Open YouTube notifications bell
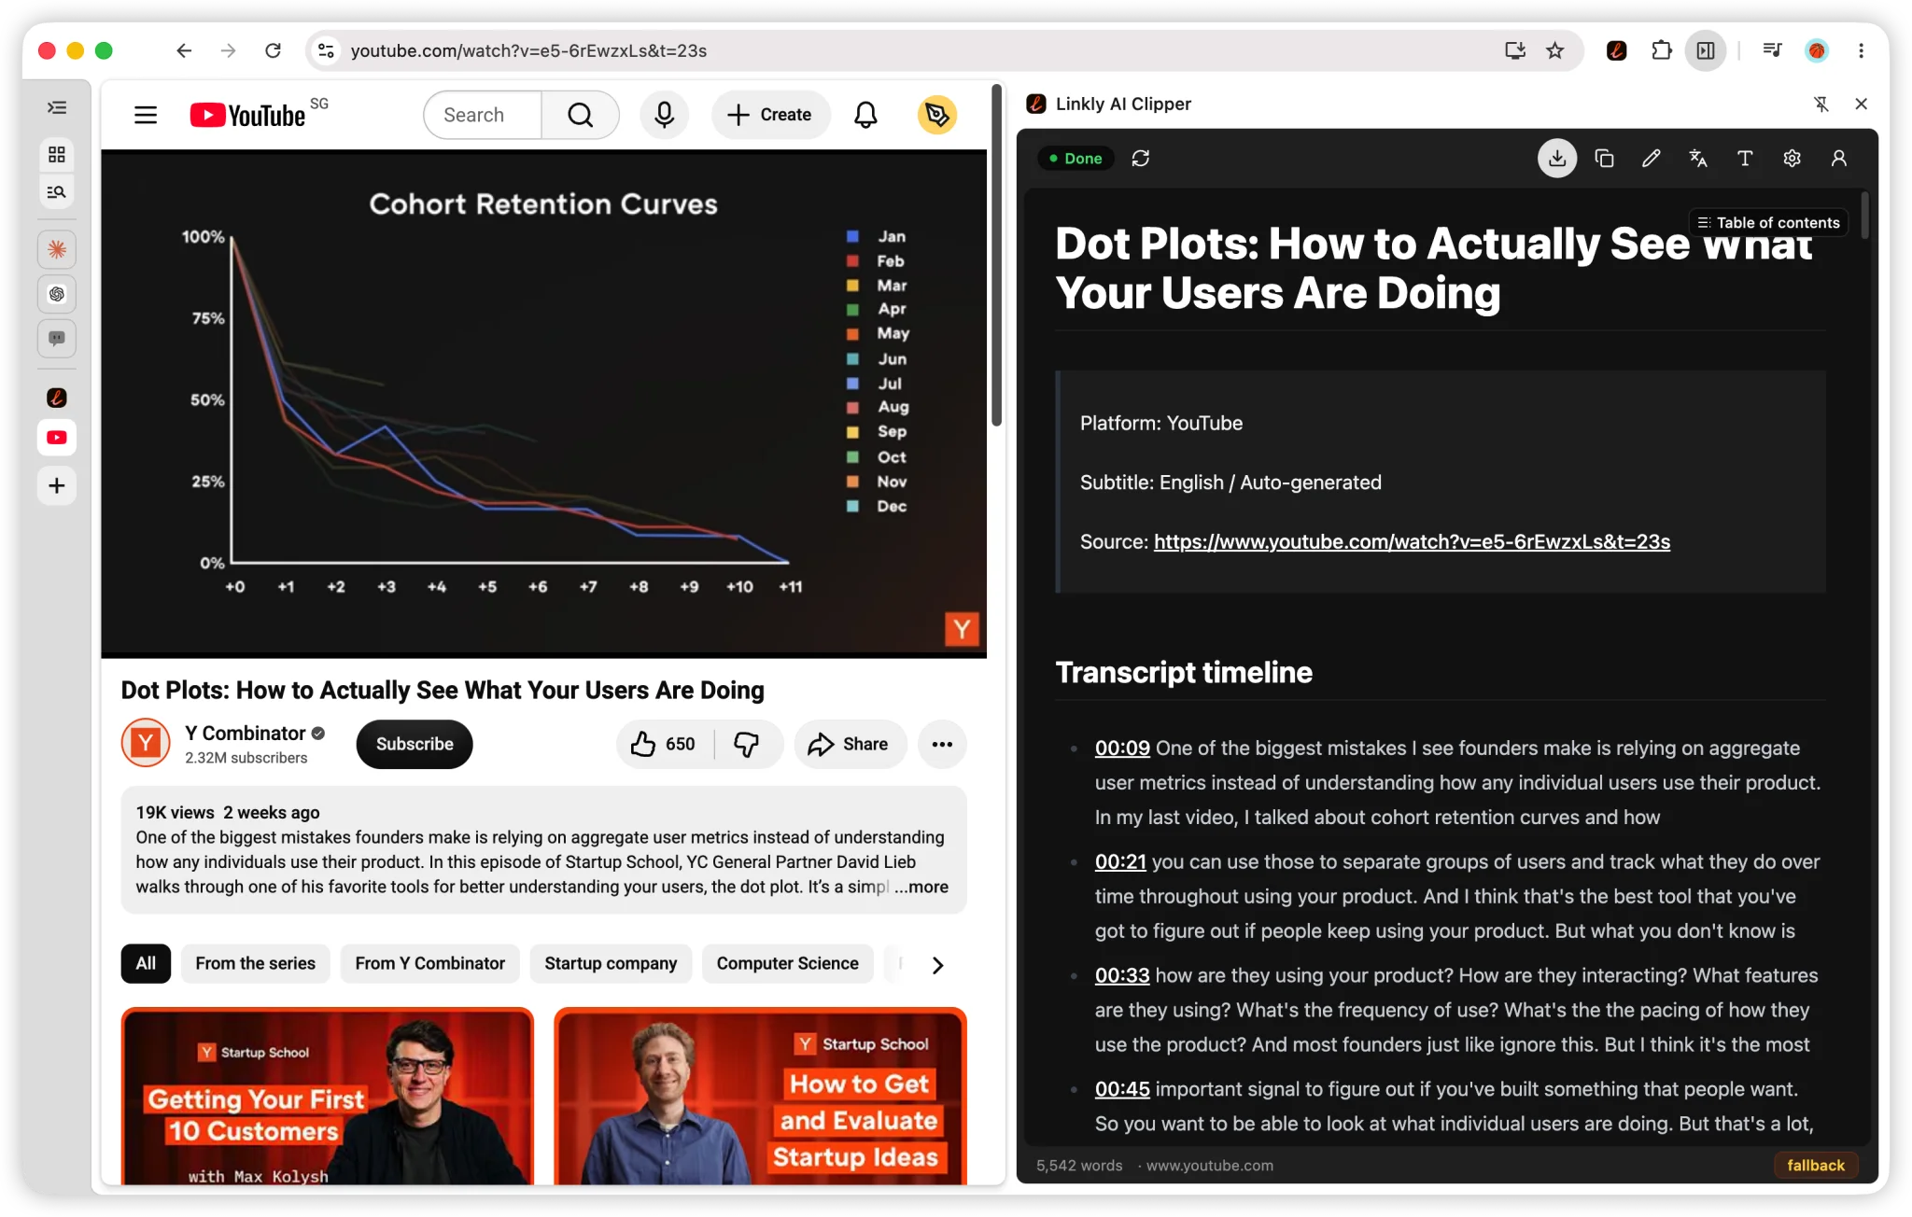1912x1217 pixels. (865, 115)
